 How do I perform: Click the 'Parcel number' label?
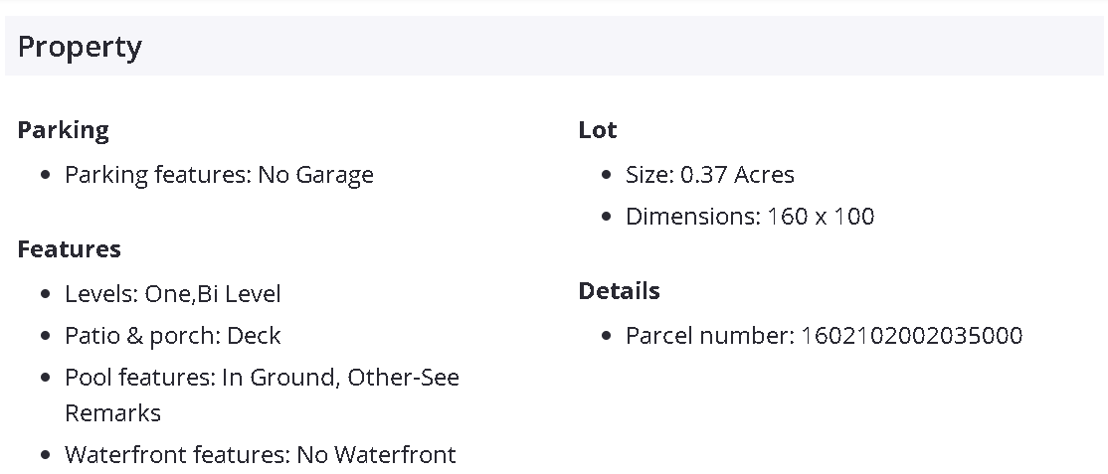coord(709,336)
